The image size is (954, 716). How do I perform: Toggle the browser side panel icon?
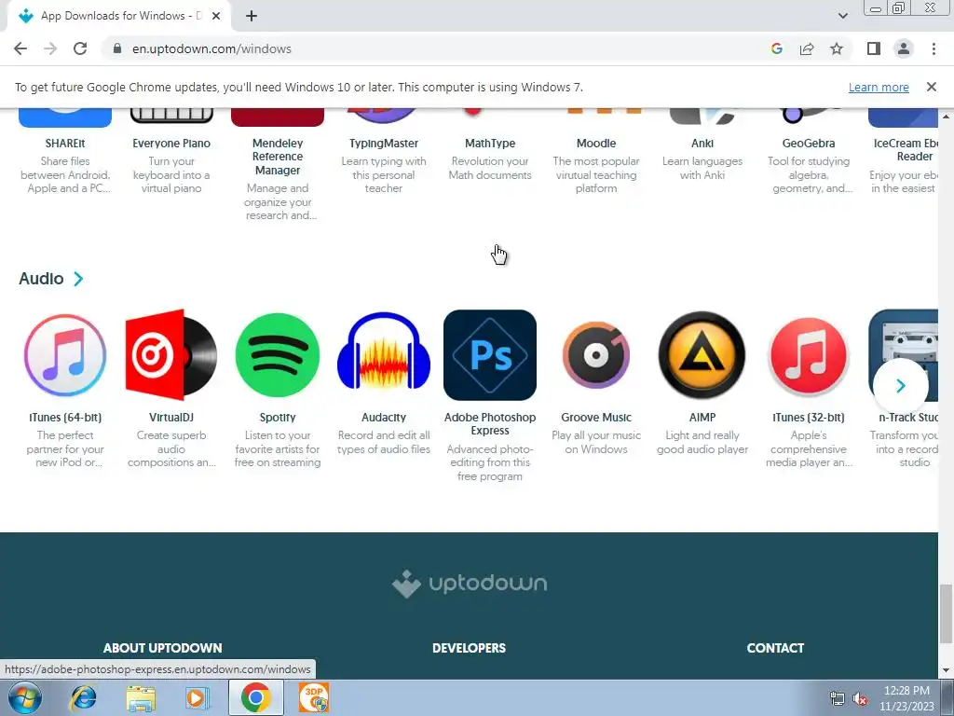(x=874, y=48)
